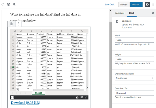Click 'Contact' header cell in column F

(72, 34)
